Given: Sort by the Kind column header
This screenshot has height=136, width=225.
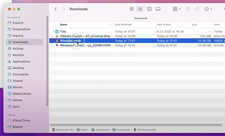Looking at the screenshot, I should tap(217, 25).
